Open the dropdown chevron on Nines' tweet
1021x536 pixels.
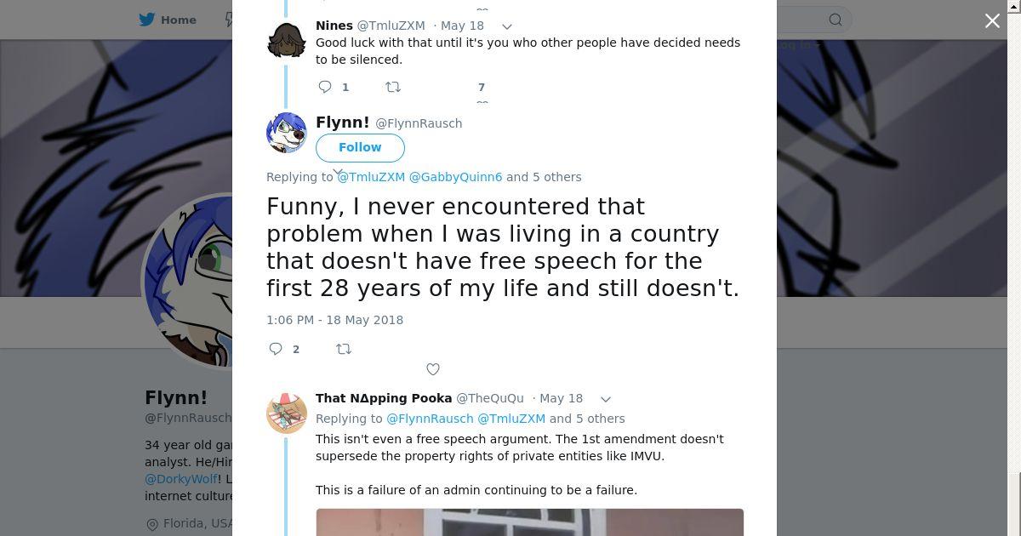tap(507, 26)
